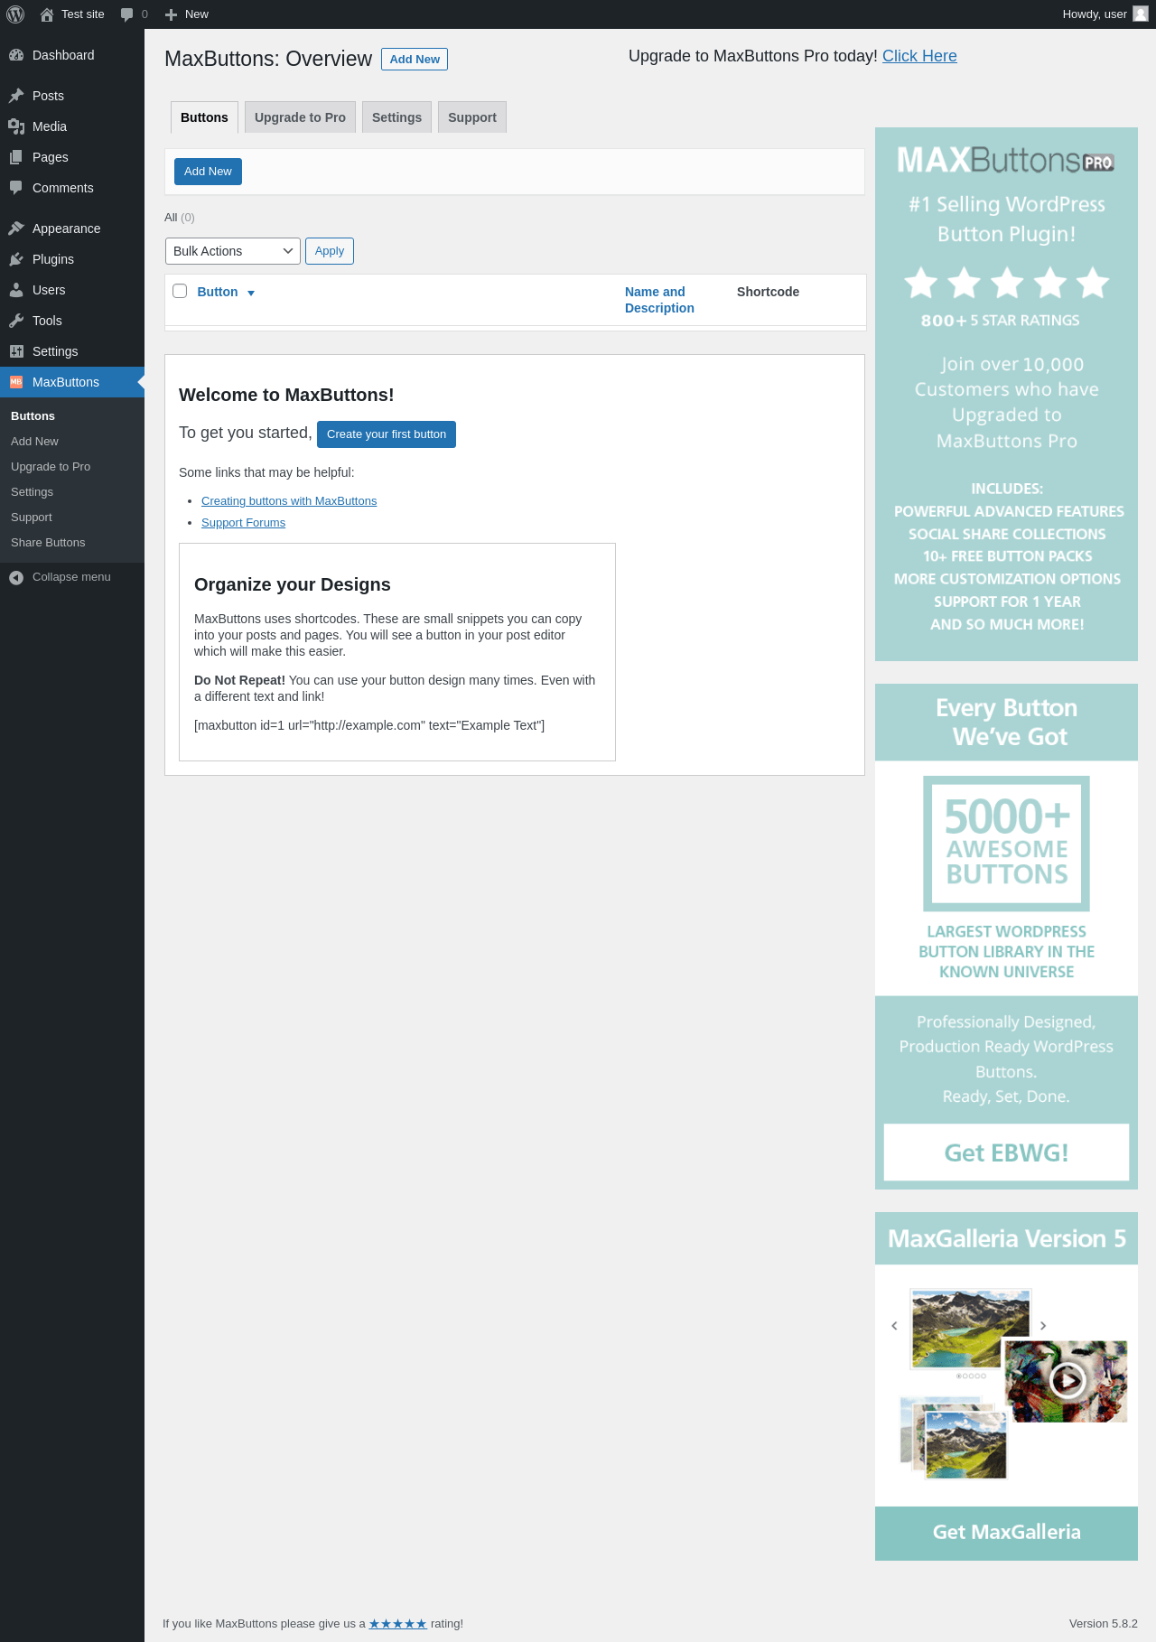Screen dimensions: 1156x1642
Task: Sort by Name and Description column
Action: pos(659,300)
